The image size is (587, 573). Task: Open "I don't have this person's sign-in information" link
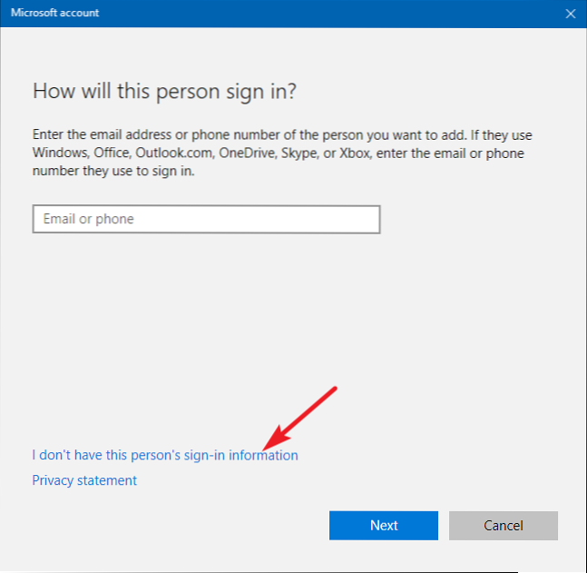point(165,455)
